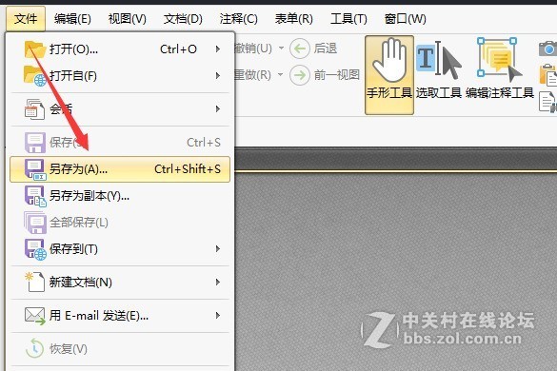Click the sessions calendar icon

(x=34, y=109)
